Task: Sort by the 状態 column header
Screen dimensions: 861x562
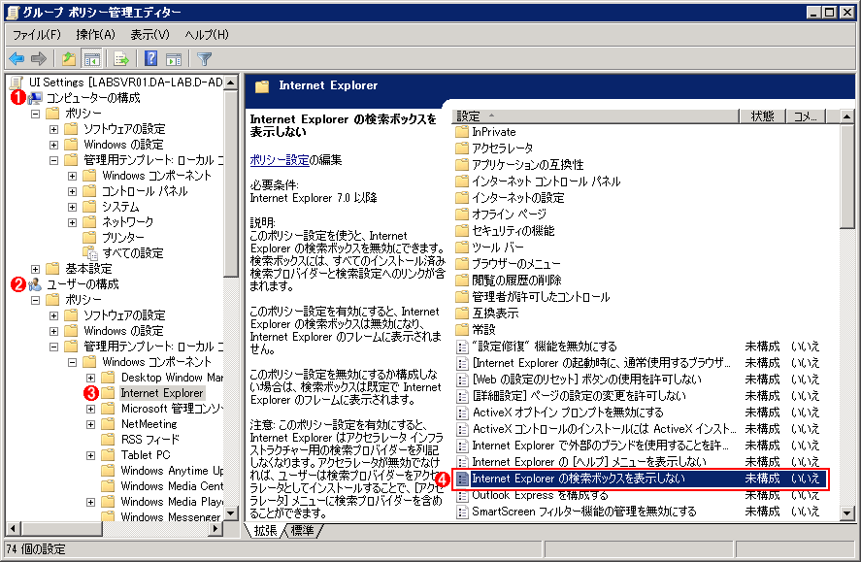Action: (x=762, y=116)
